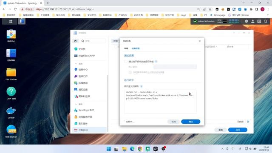Click the browser address bar URL

[x=65, y=9]
